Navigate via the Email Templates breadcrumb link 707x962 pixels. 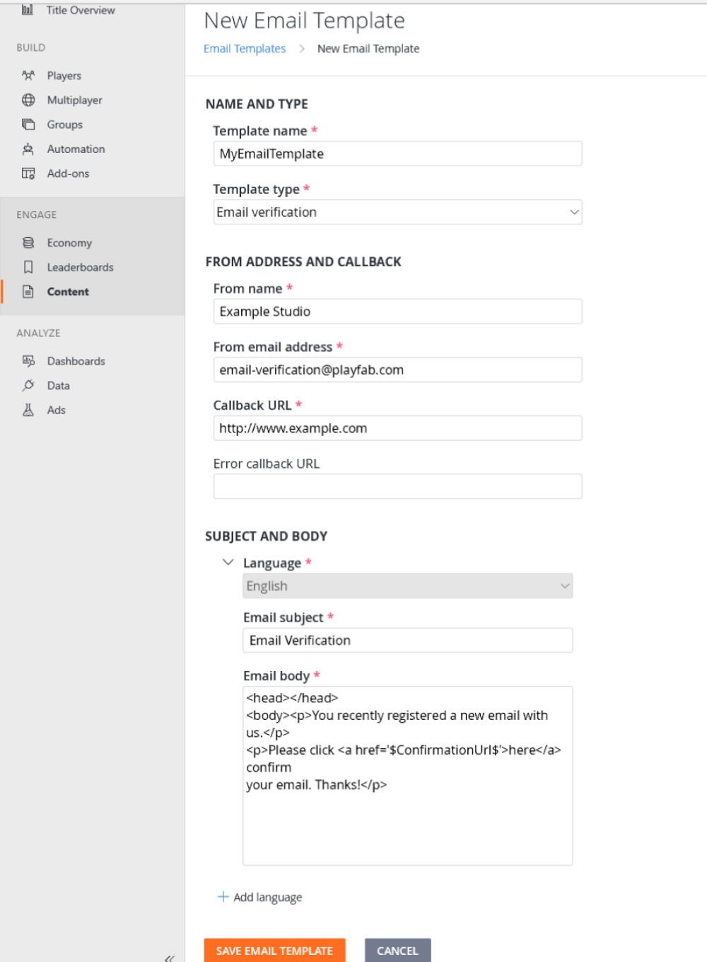click(244, 48)
